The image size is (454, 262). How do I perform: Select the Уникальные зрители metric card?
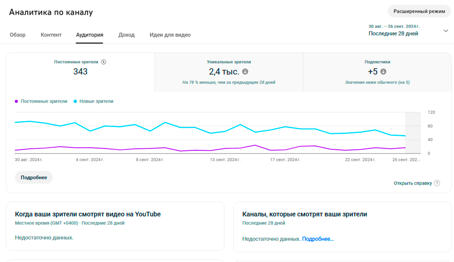click(x=229, y=72)
